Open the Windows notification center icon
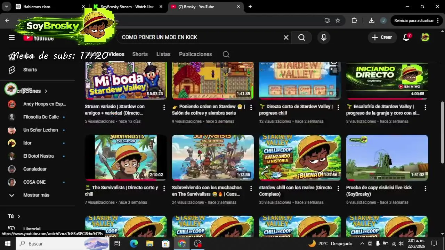The image size is (445, 250). [x=434, y=244]
